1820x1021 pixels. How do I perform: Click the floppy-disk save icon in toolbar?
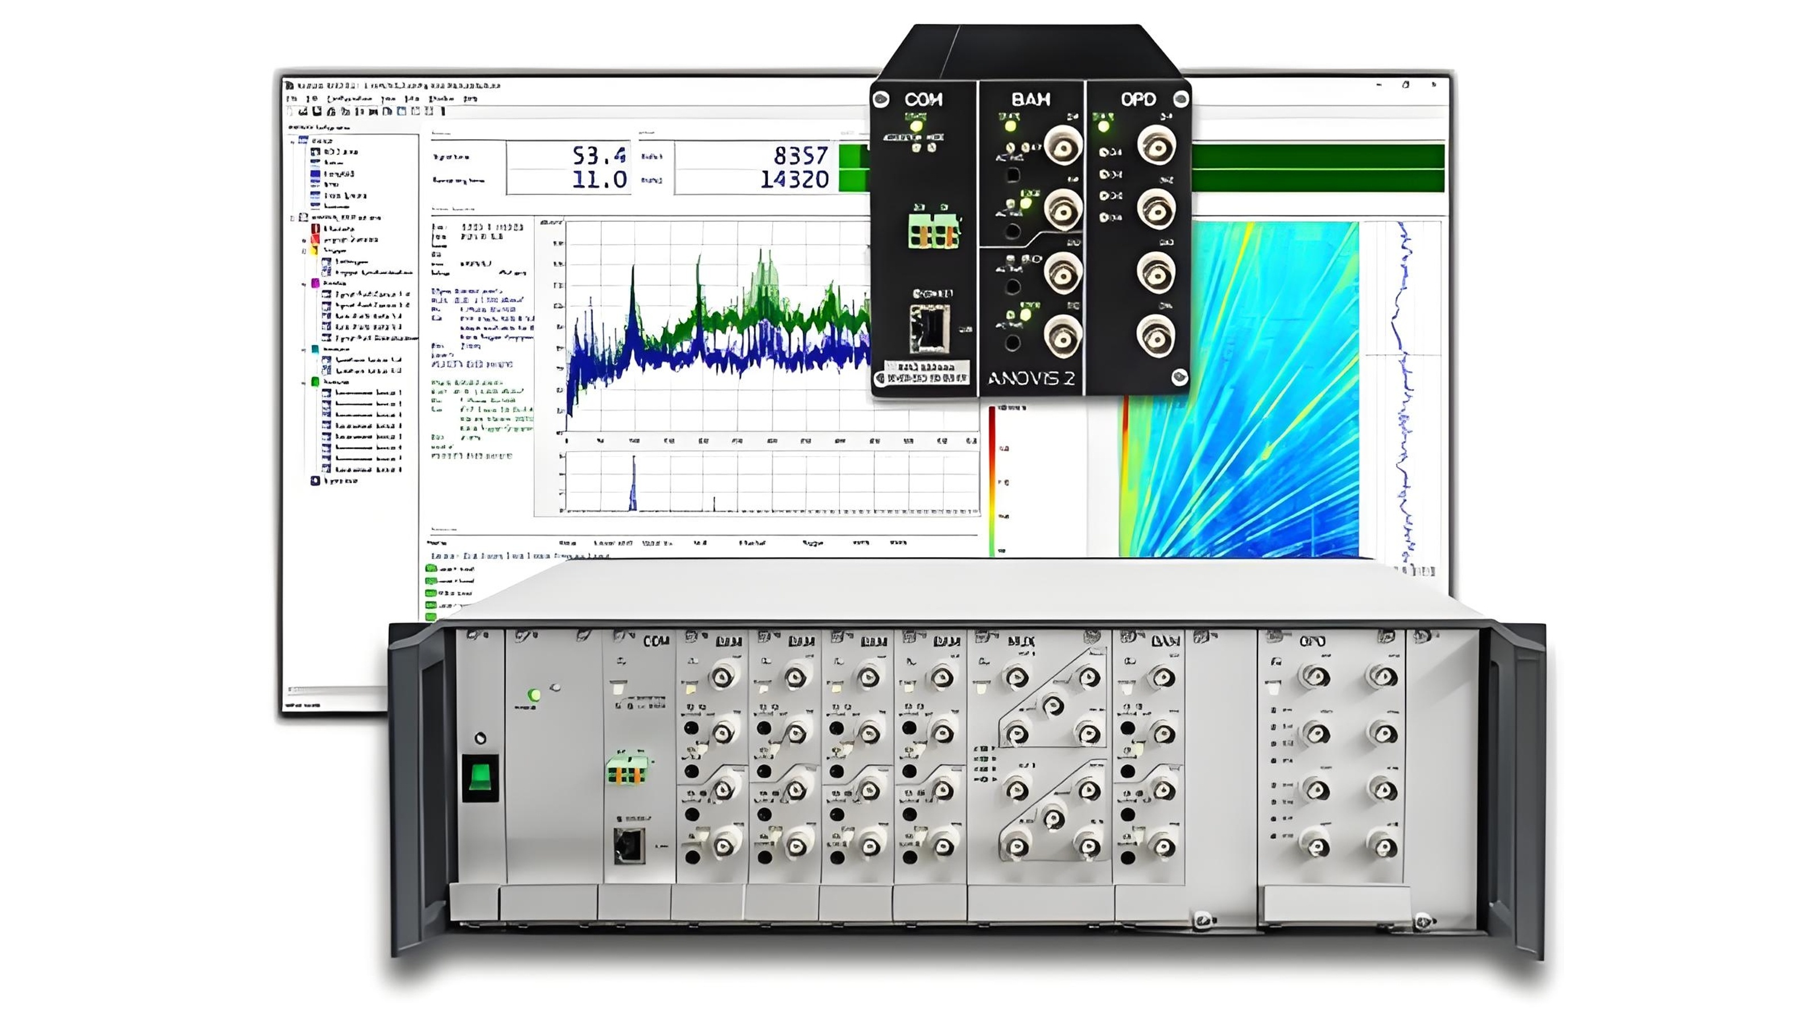[x=317, y=111]
